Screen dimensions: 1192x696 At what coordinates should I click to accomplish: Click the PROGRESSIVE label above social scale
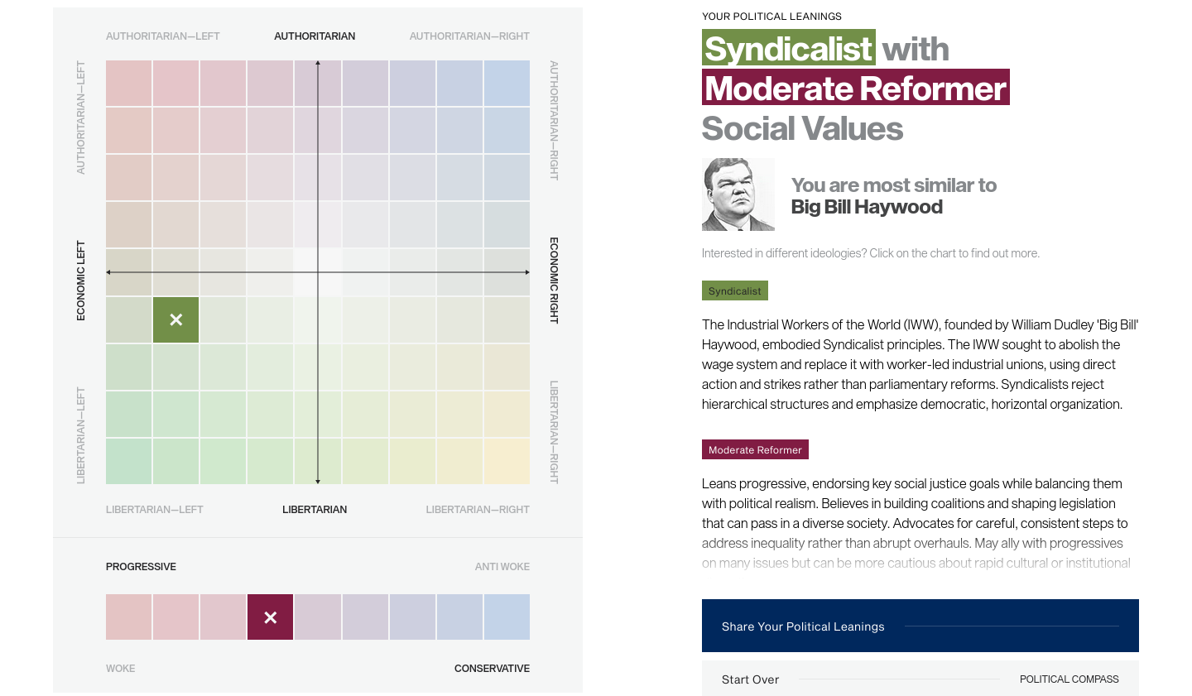(x=141, y=567)
